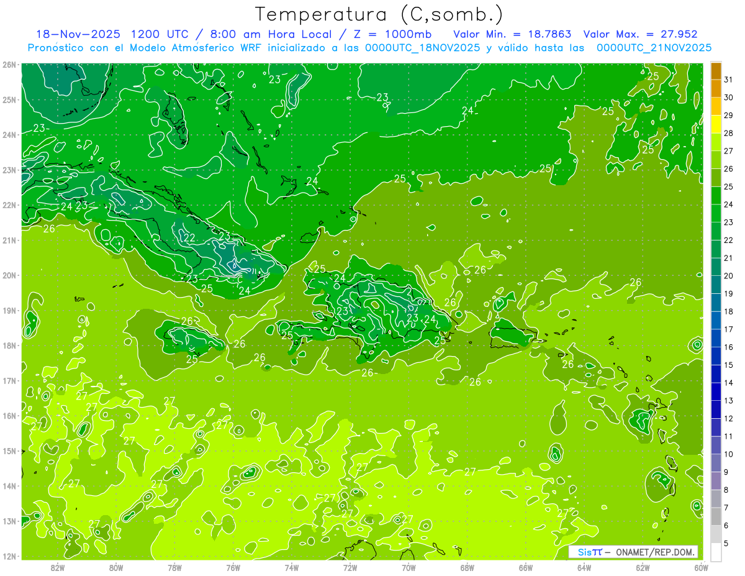Image resolution: width=745 pixels, height=576 pixels.
Task: Click the "70W" longitude axis label
Action: tap(409, 567)
